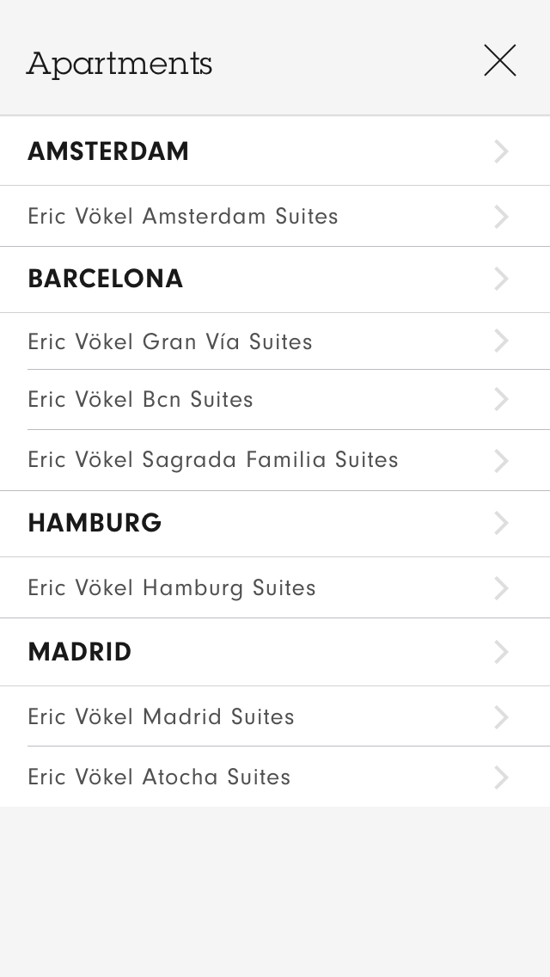Click the chevron next to AMSTERDAM
The image size is (550, 977).
tap(501, 151)
